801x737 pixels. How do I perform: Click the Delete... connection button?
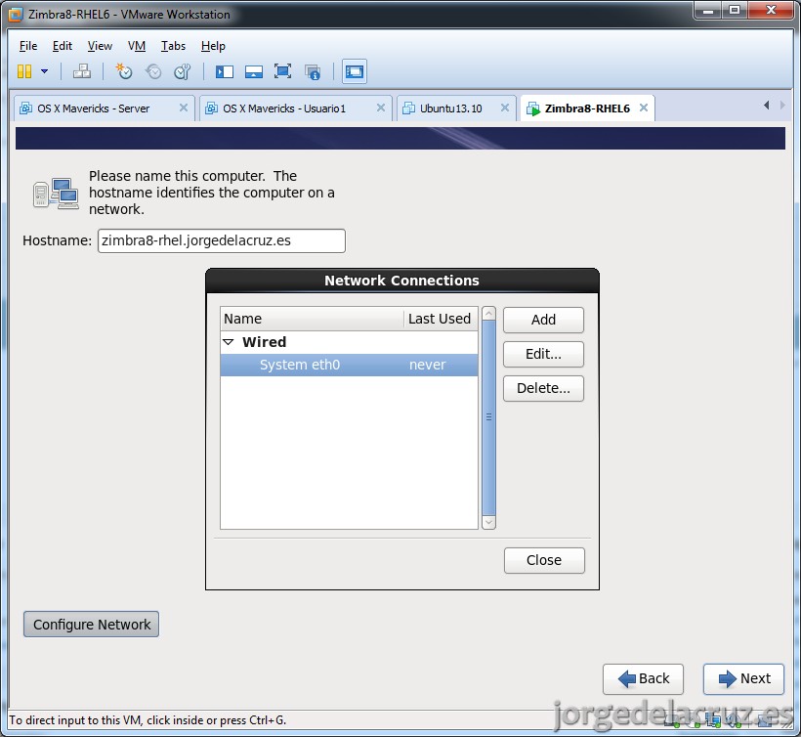[x=543, y=388]
